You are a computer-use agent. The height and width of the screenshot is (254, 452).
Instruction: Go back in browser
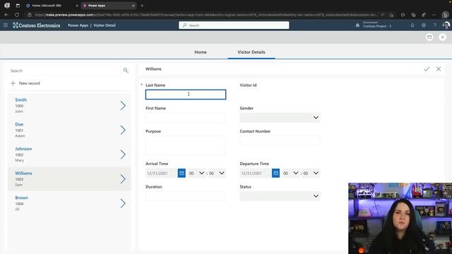(6, 15)
